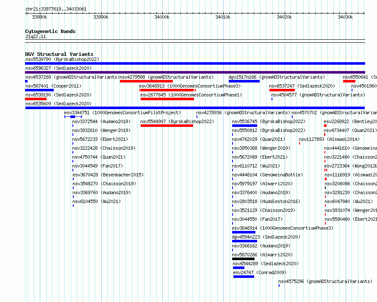Click the red bar under nsv4279588

pos(146,81)
